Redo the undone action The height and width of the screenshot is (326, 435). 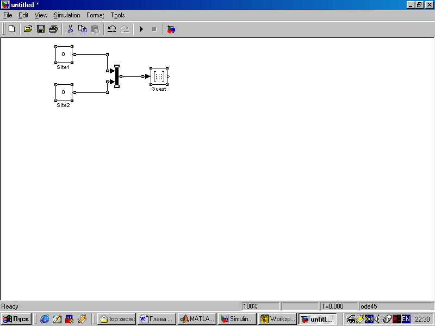click(x=125, y=29)
